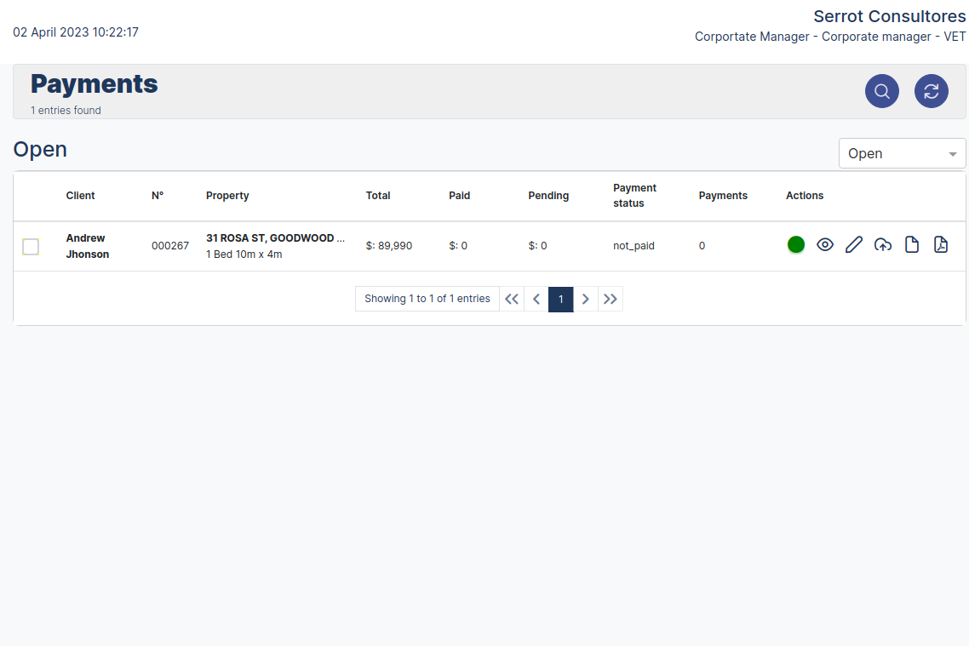Jump to last page with double-right arrows

pyautogui.click(x=611, y=299)
